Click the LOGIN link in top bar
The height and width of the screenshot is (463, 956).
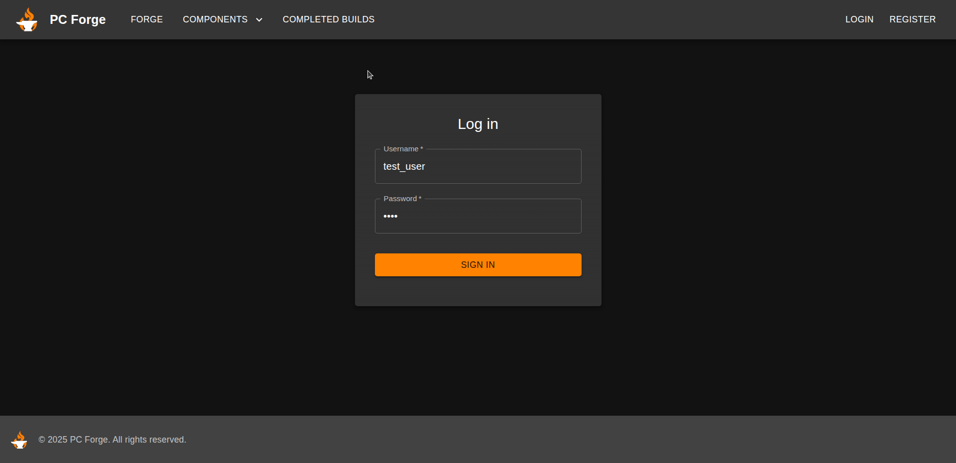pyautogui.click(x=859, y=19)
